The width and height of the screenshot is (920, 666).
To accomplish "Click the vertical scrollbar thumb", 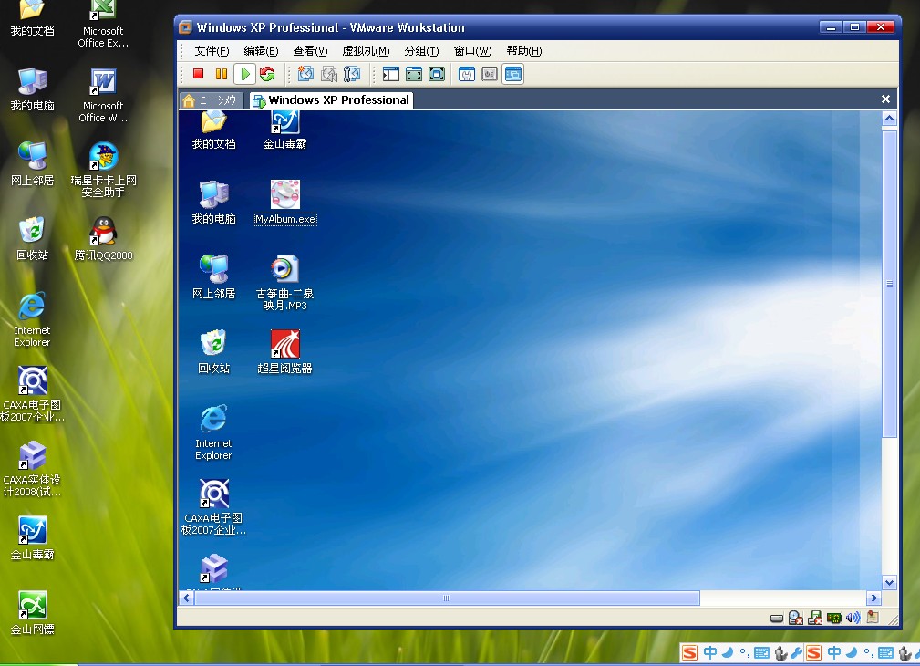I will [890, 284].
